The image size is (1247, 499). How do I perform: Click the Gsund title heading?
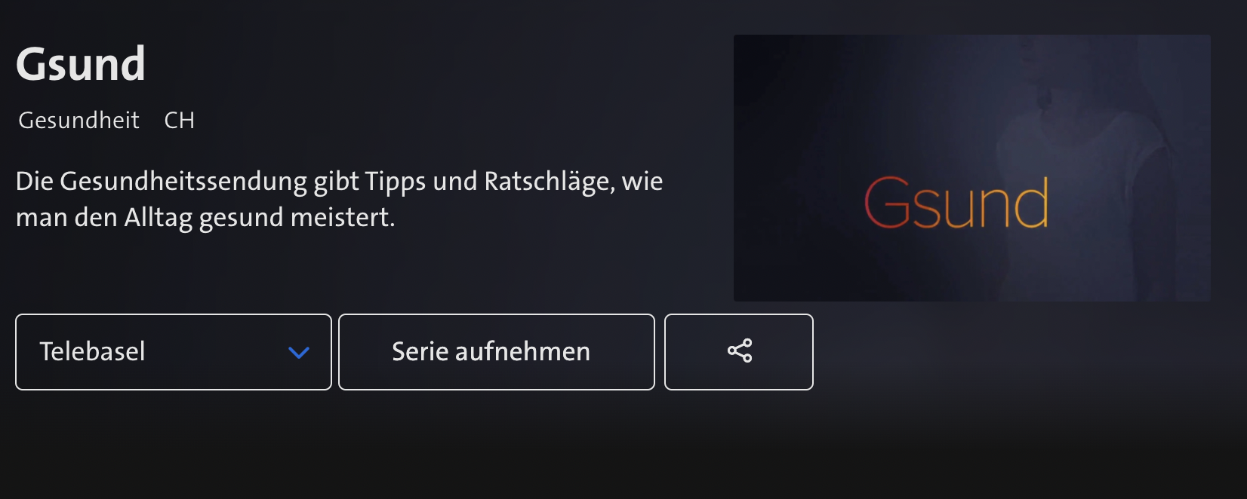[81, 64]
